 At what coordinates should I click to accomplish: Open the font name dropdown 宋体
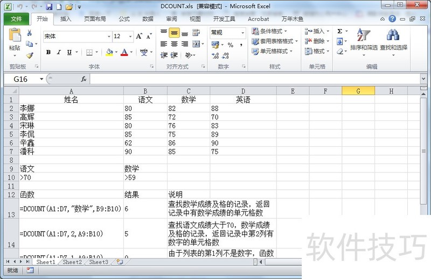109,36
